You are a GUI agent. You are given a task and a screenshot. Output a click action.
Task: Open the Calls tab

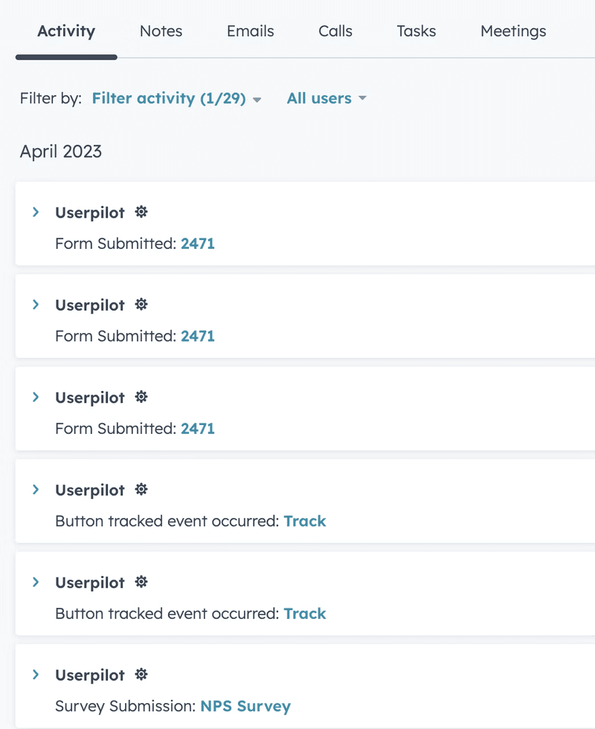335,31
